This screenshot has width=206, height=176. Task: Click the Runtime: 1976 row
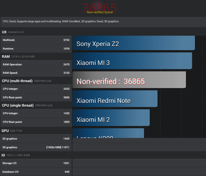click(x=36, y=48)
